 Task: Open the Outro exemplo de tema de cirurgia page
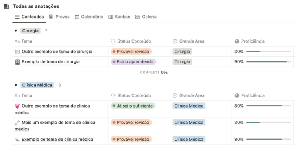pyautogui.click(x=57, y=52)
